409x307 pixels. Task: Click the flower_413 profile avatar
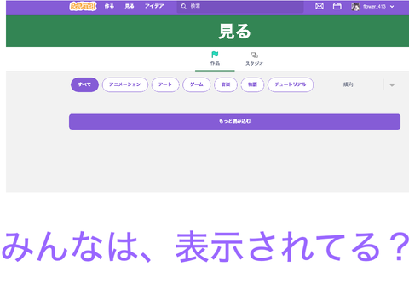pyautogui.click(x=355, y=7)
